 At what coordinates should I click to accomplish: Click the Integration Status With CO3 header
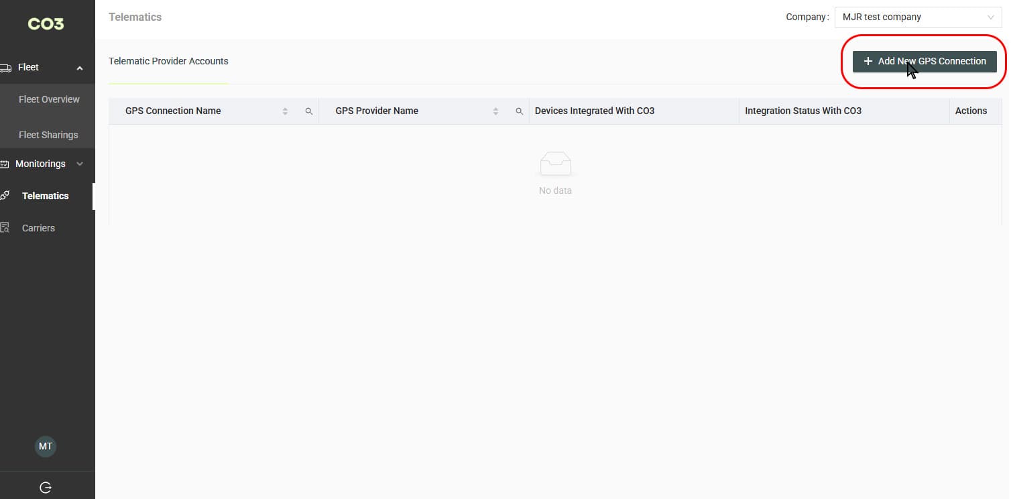(x=803, y=111)
